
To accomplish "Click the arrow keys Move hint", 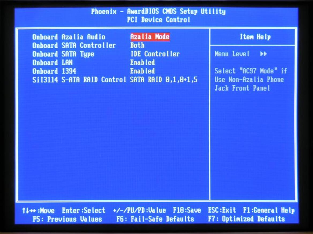I will pyautogui.click(x=38, y=211).
